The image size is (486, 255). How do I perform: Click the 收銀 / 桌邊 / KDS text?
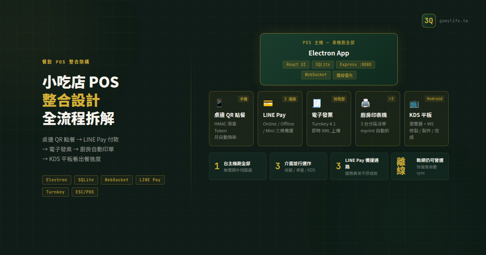[300, 170]
